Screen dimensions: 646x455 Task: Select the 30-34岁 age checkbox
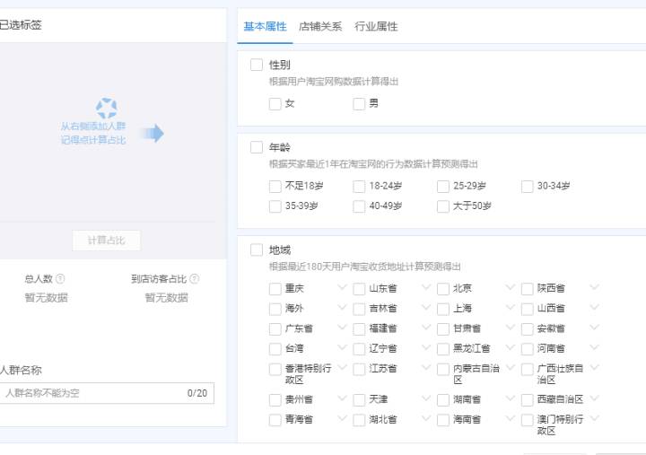click(x=528, y=187)
